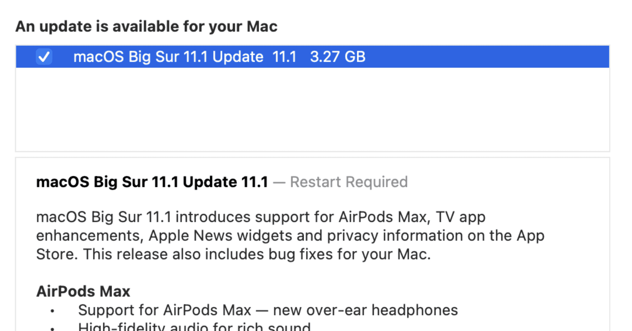632x331 pixels.
Task: Click the bold "macOS Big Sur 11.1 Update 11.1" details title
Action: tap(152, 182)
